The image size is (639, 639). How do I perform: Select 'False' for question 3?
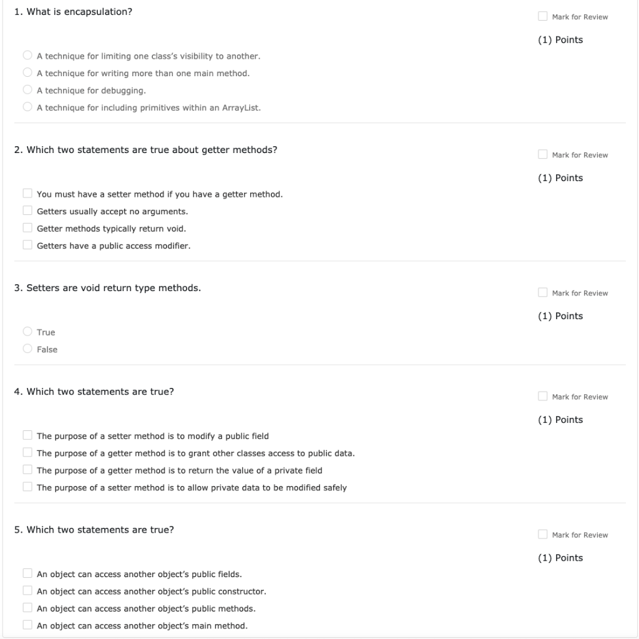point(27,349)
